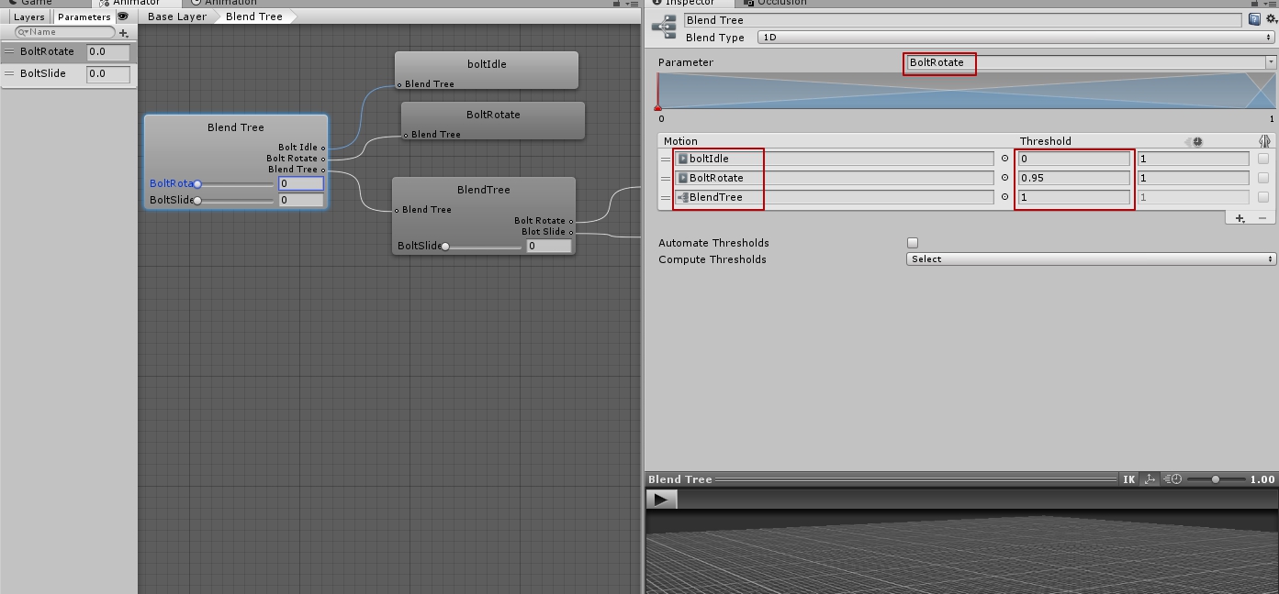This screenshot has width=1279, height=594.
Task: Toggle the Animator panel lock icon
Action: point(616,3)
